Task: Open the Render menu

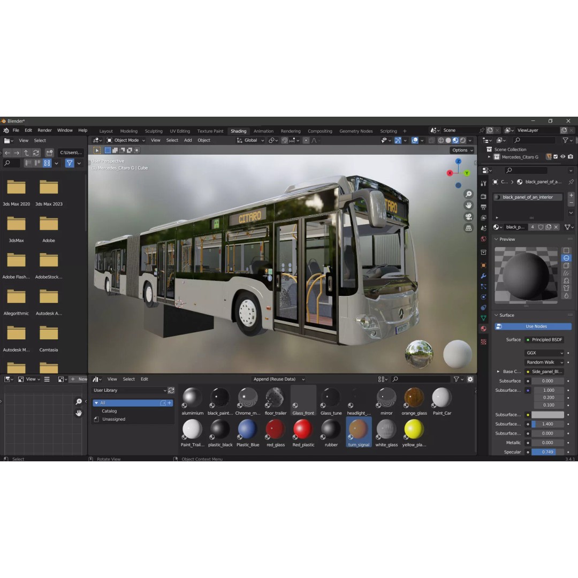Action: tap(44, 131)
